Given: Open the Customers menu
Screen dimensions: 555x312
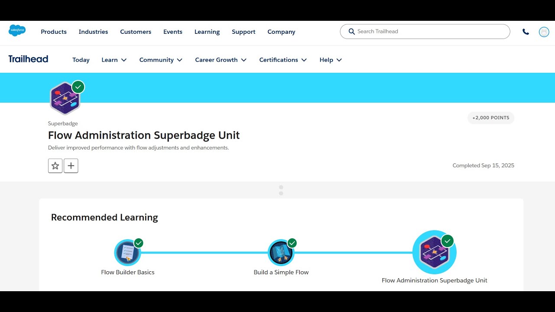Looking at the screenshot, I should [x=136, y=32].
